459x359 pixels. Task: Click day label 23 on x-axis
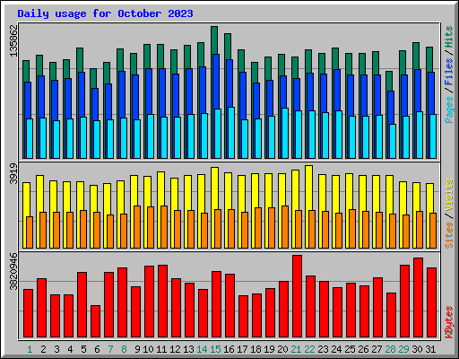pyautogui.click(x=323, y=349)
